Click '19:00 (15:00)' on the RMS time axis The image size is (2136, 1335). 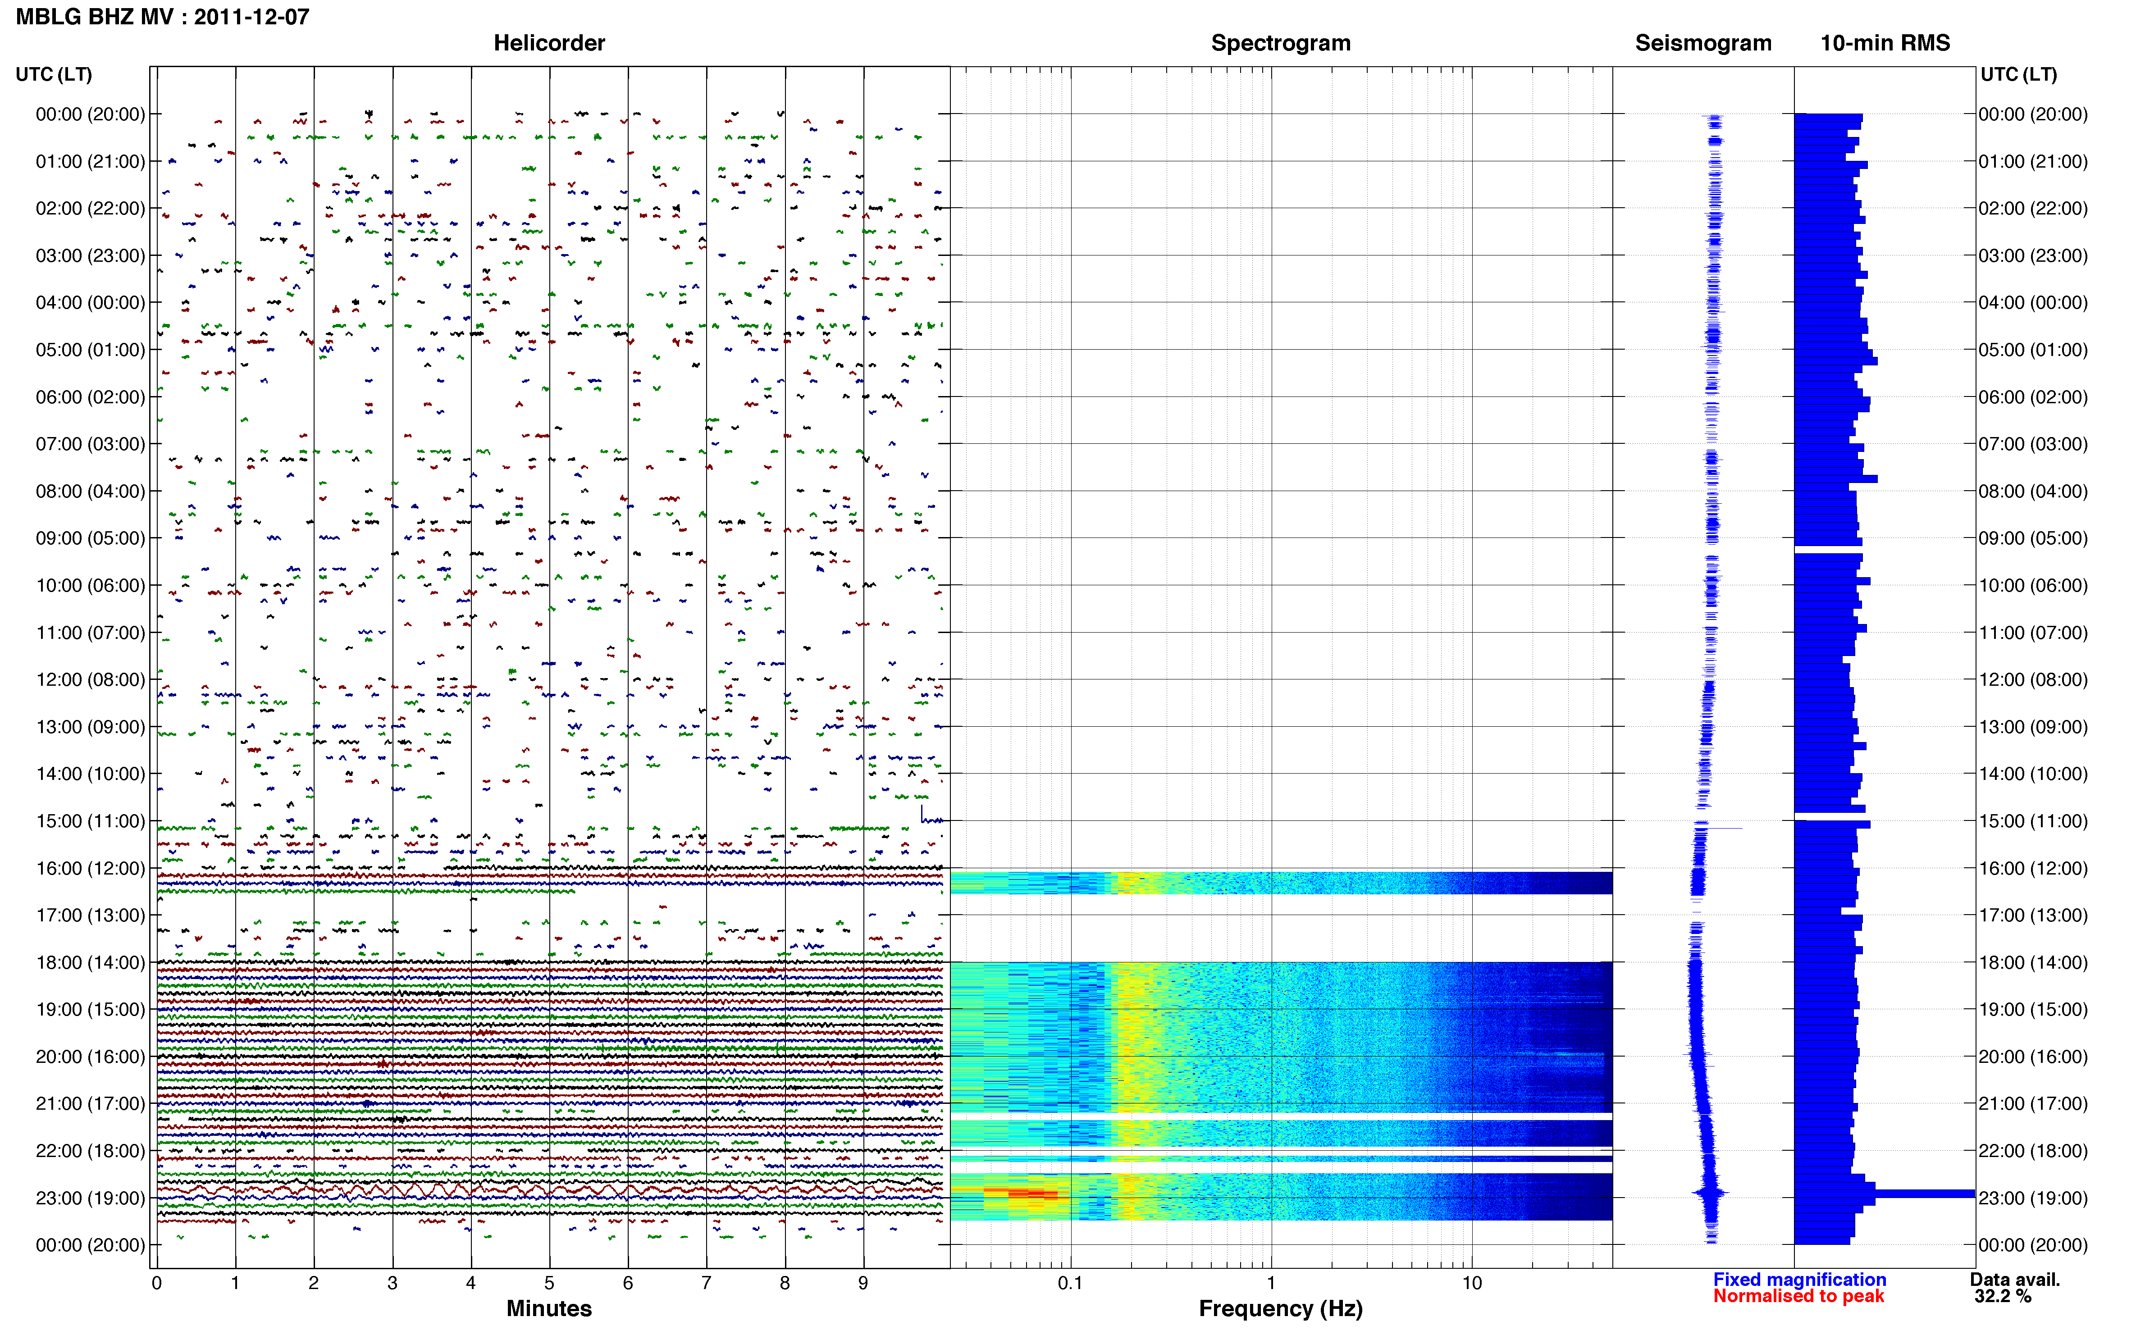[2033, 1010]
